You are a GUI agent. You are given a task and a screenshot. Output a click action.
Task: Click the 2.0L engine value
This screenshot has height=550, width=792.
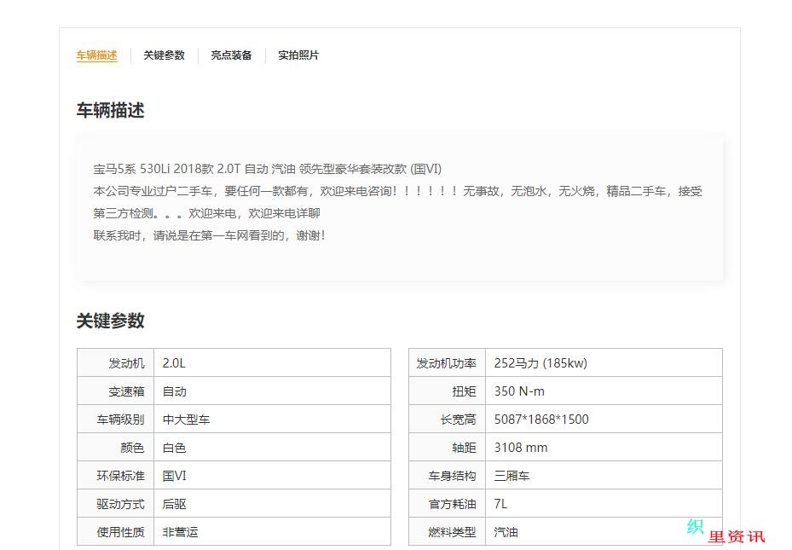pyautogui.click(x=174, y=363)
